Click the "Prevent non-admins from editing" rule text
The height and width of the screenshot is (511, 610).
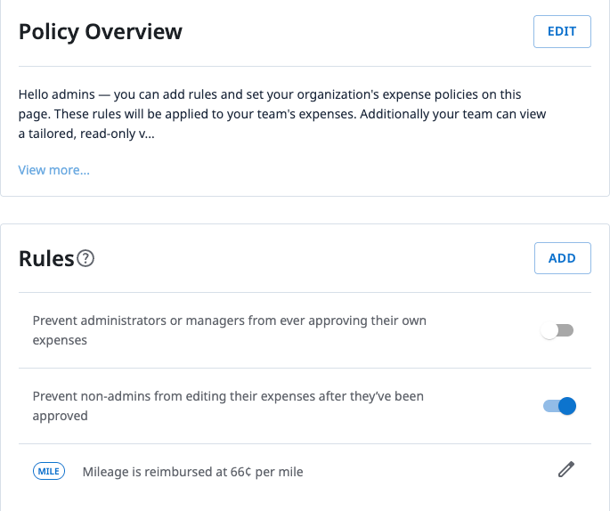click(x=227, y=396)
